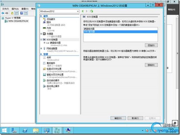Viewport: 180px width, 135px height.
Task: Click 帮助(H) in the dark top-right panel
Action: pyautogui.click(x=172, y=10)
